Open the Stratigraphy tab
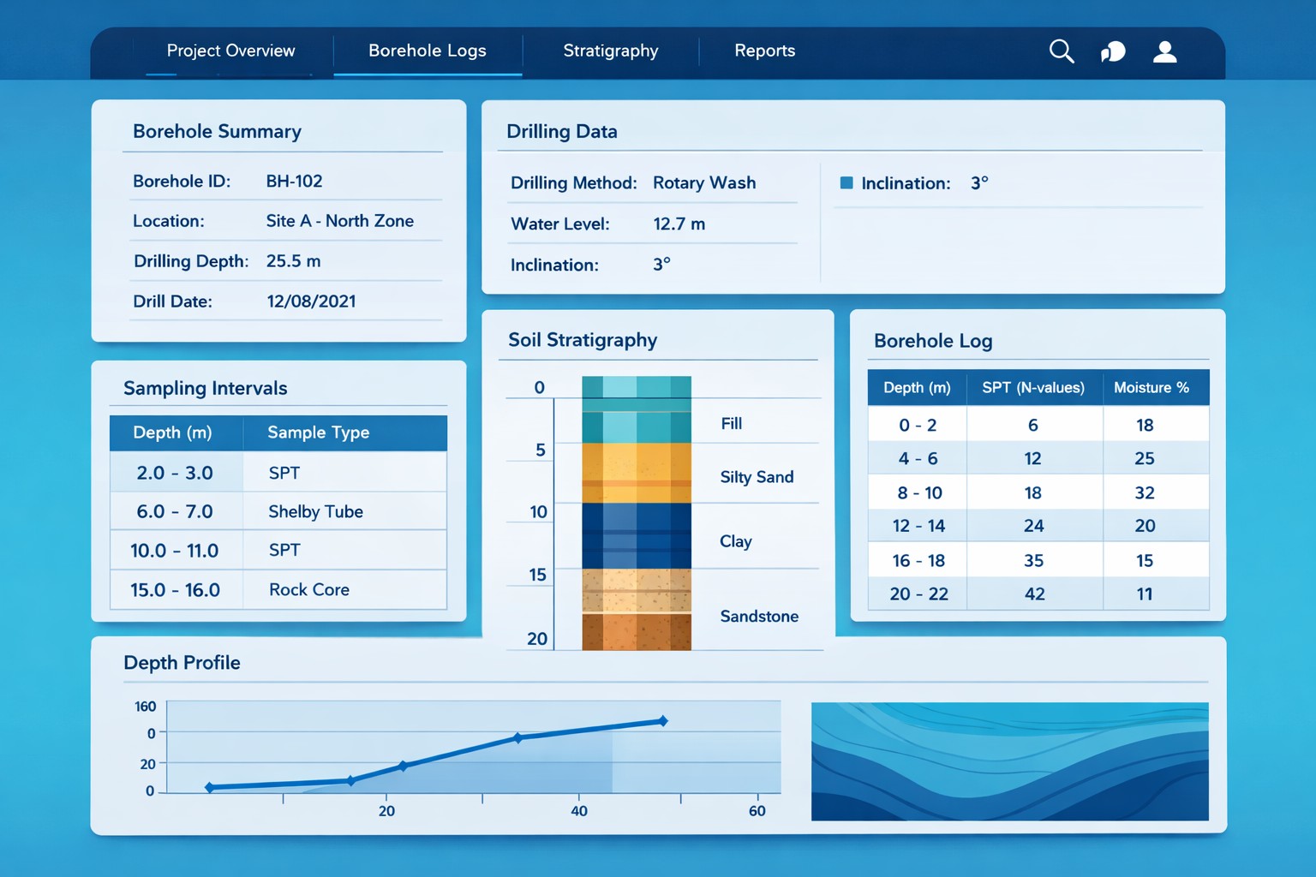 point(611,51)
